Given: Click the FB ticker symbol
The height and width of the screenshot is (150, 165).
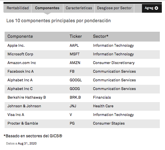Looking at the screenshot, I should pyautogui.click(x=72, y=72).
